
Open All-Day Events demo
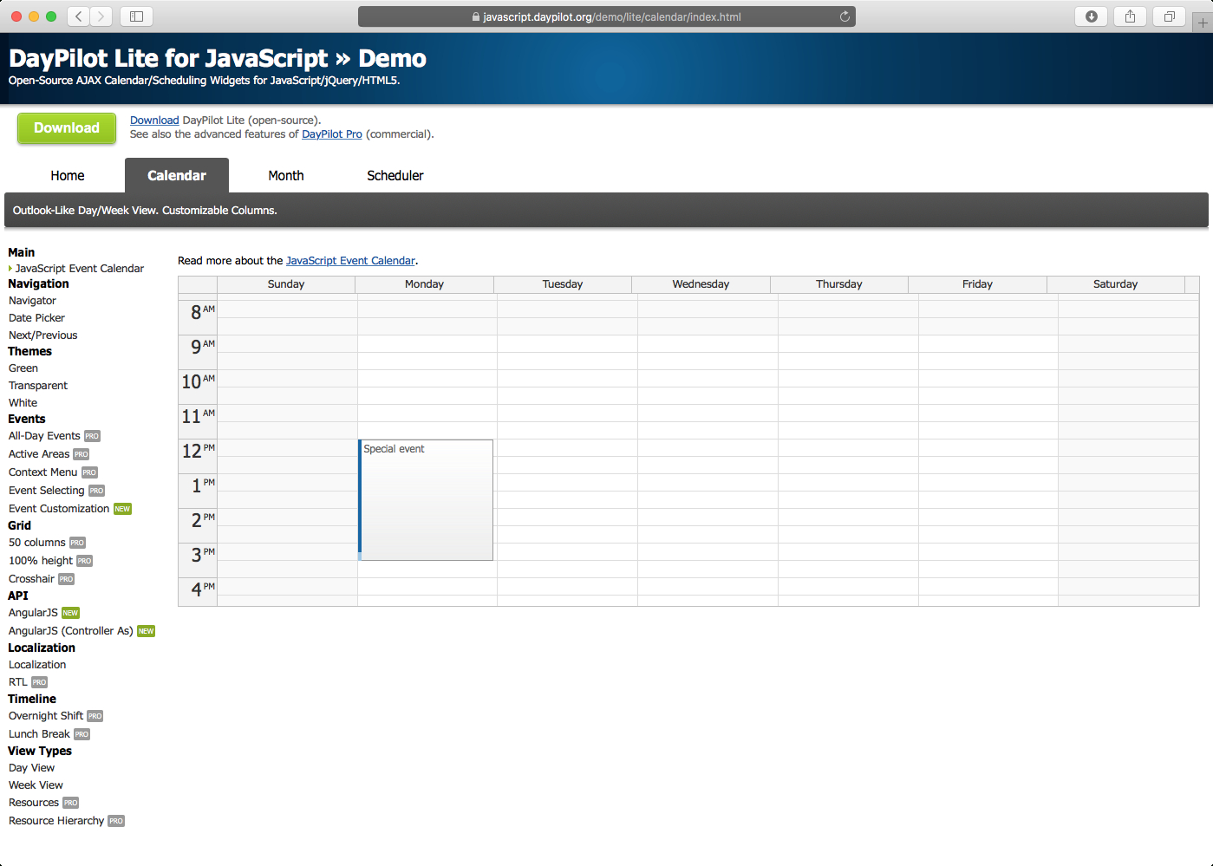44,436
